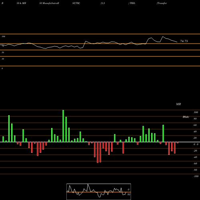
Task: Click the MR axis label 20
Action: point(195,138)
